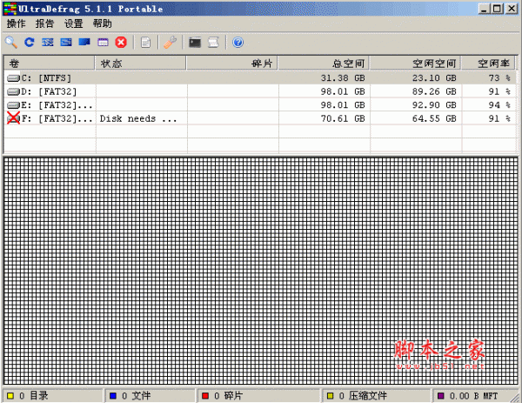
Task: Maximize the UltraDefrag window
Action: (x=497, y=9)
